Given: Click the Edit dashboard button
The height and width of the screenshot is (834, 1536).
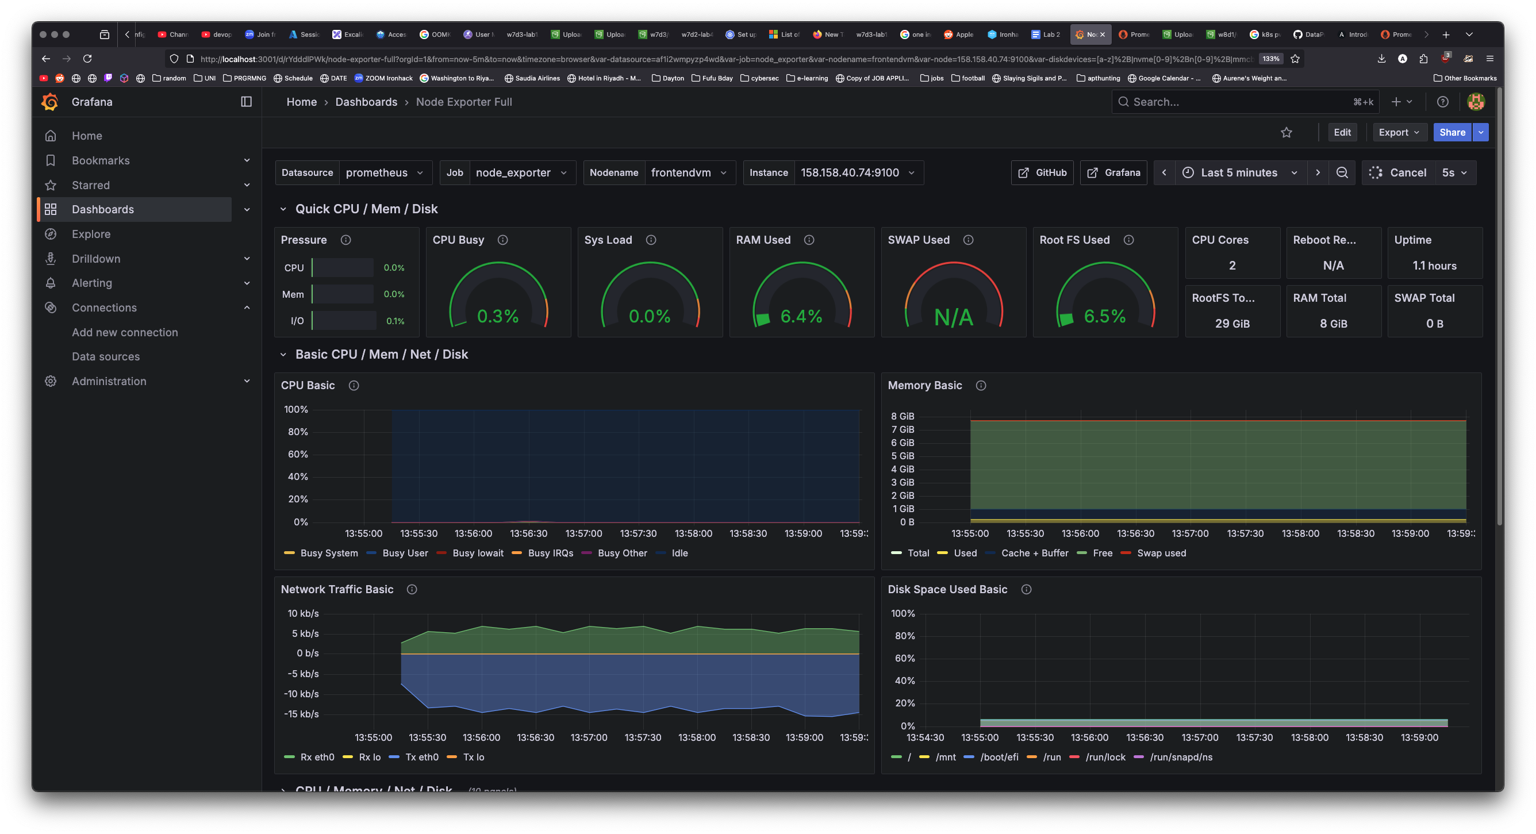Looking at the screenshot, I should point(1342,132).
